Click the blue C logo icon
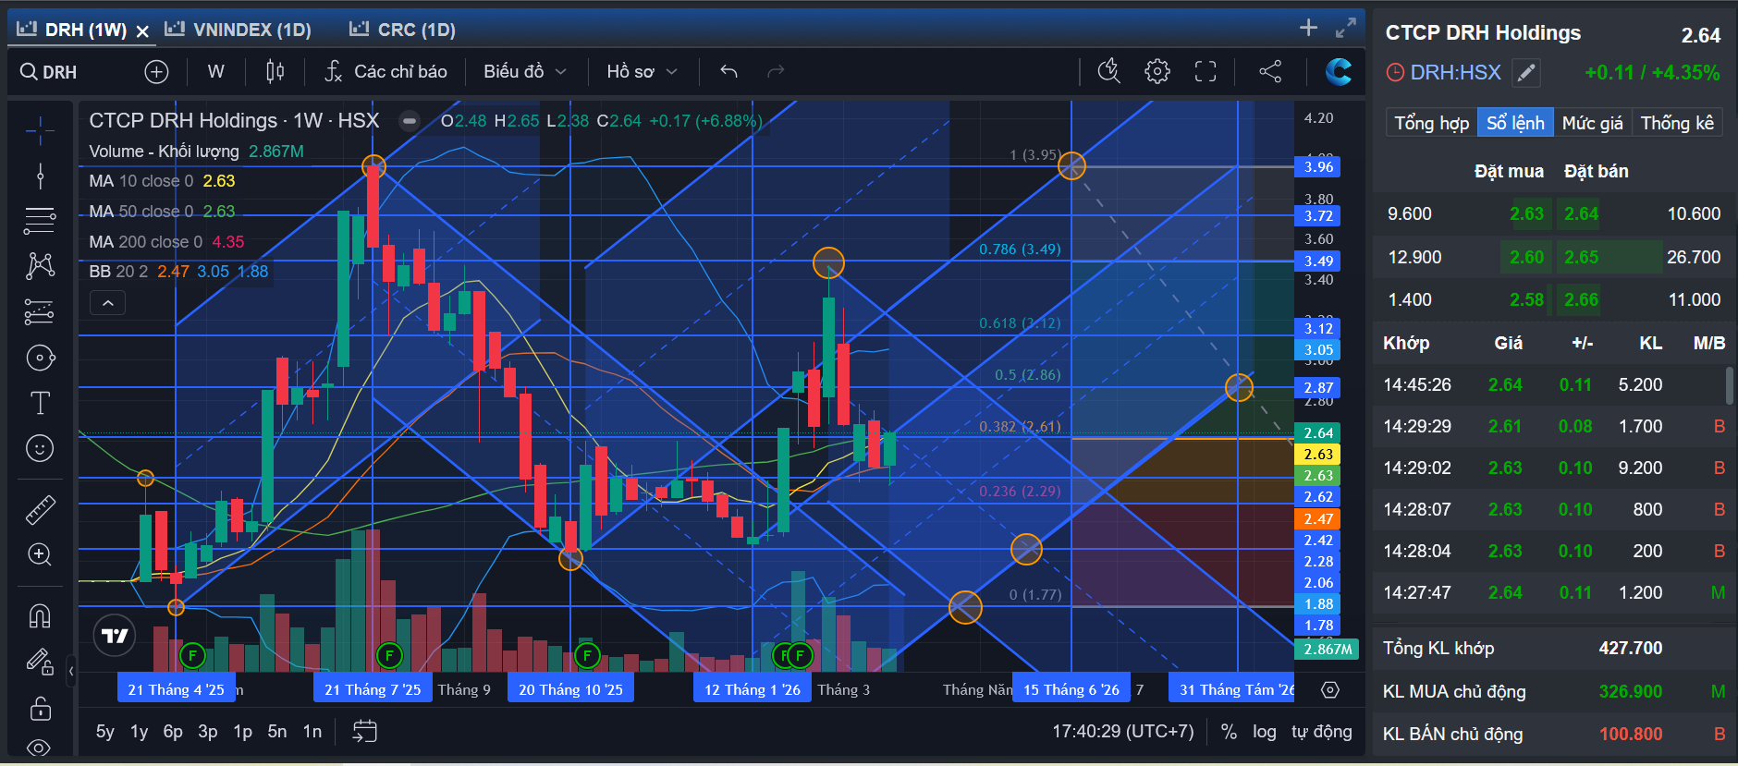The width and height of the screenshot is (1738, 766). coord(1338,72)
